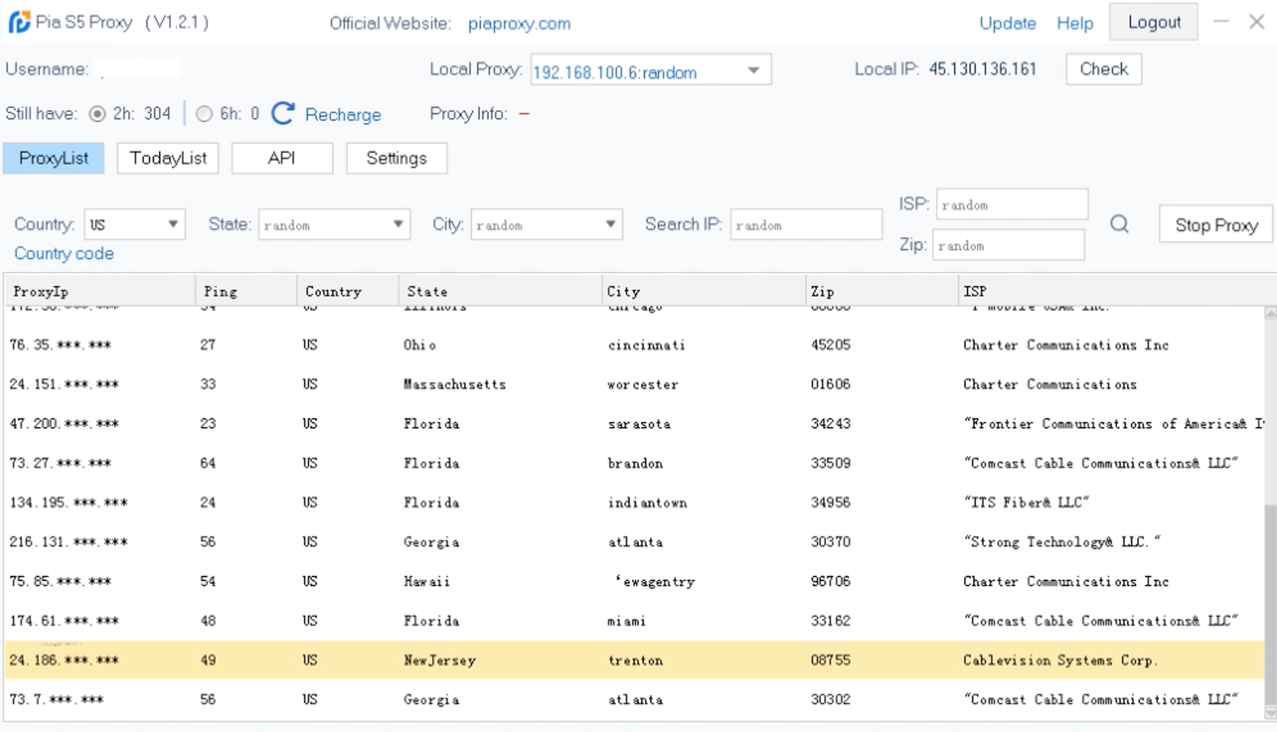Image resolution: width=1277 pixels, height=732 pixels.
Task: Click the Massachusetts state cell
Action: (455, 384)
